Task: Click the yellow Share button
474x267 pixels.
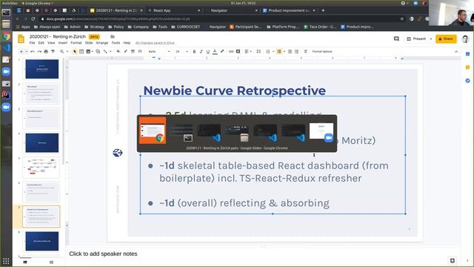Action: pos(446,39)
